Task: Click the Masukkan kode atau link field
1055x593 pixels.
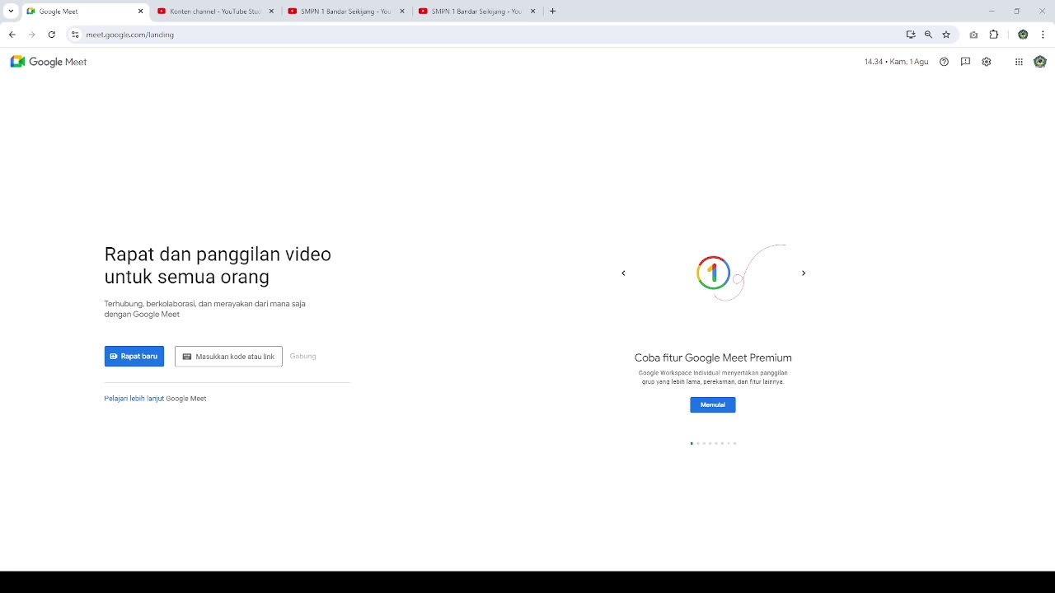Action: click(228, 357)
